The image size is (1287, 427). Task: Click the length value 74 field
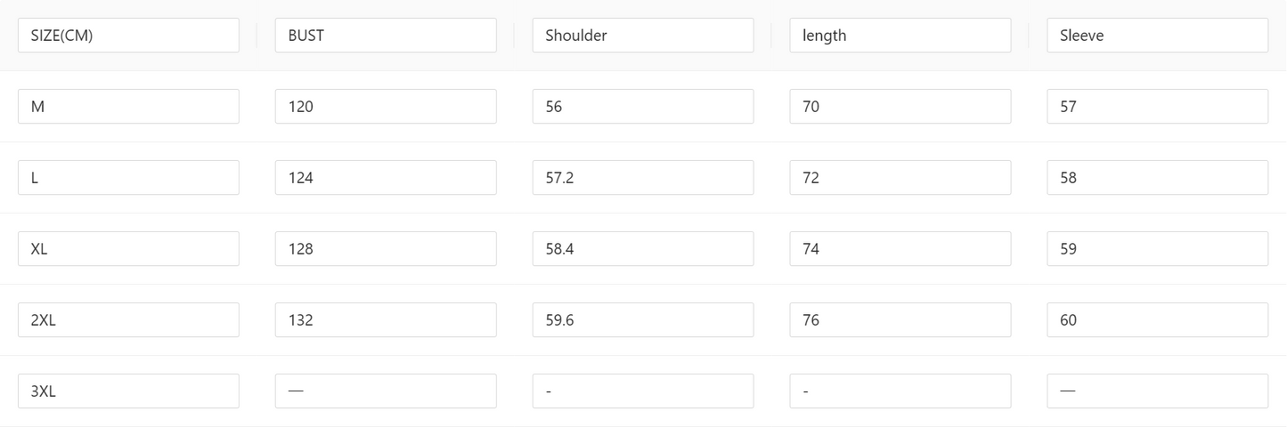(x=900, y=249)
